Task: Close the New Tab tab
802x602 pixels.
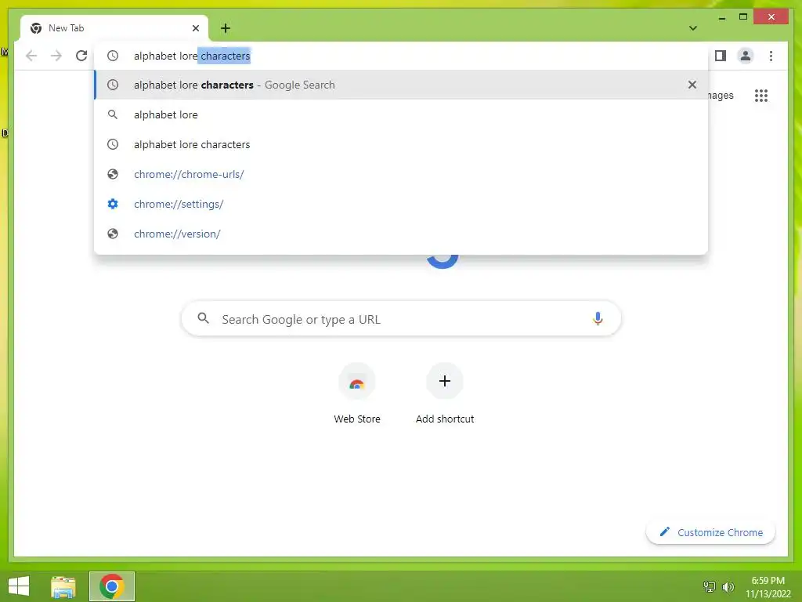Action: pyautogui.click(x=195, y=28)
